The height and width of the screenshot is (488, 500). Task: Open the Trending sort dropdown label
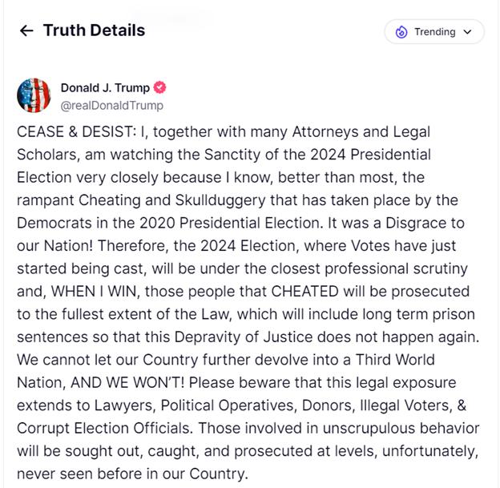pos(434,32)
